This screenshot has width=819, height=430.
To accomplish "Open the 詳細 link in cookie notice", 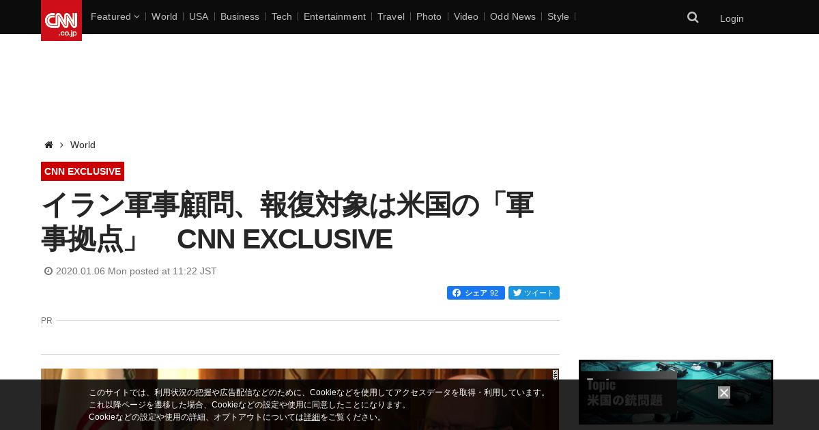I will pyautogui.click(x=312, y=417).
